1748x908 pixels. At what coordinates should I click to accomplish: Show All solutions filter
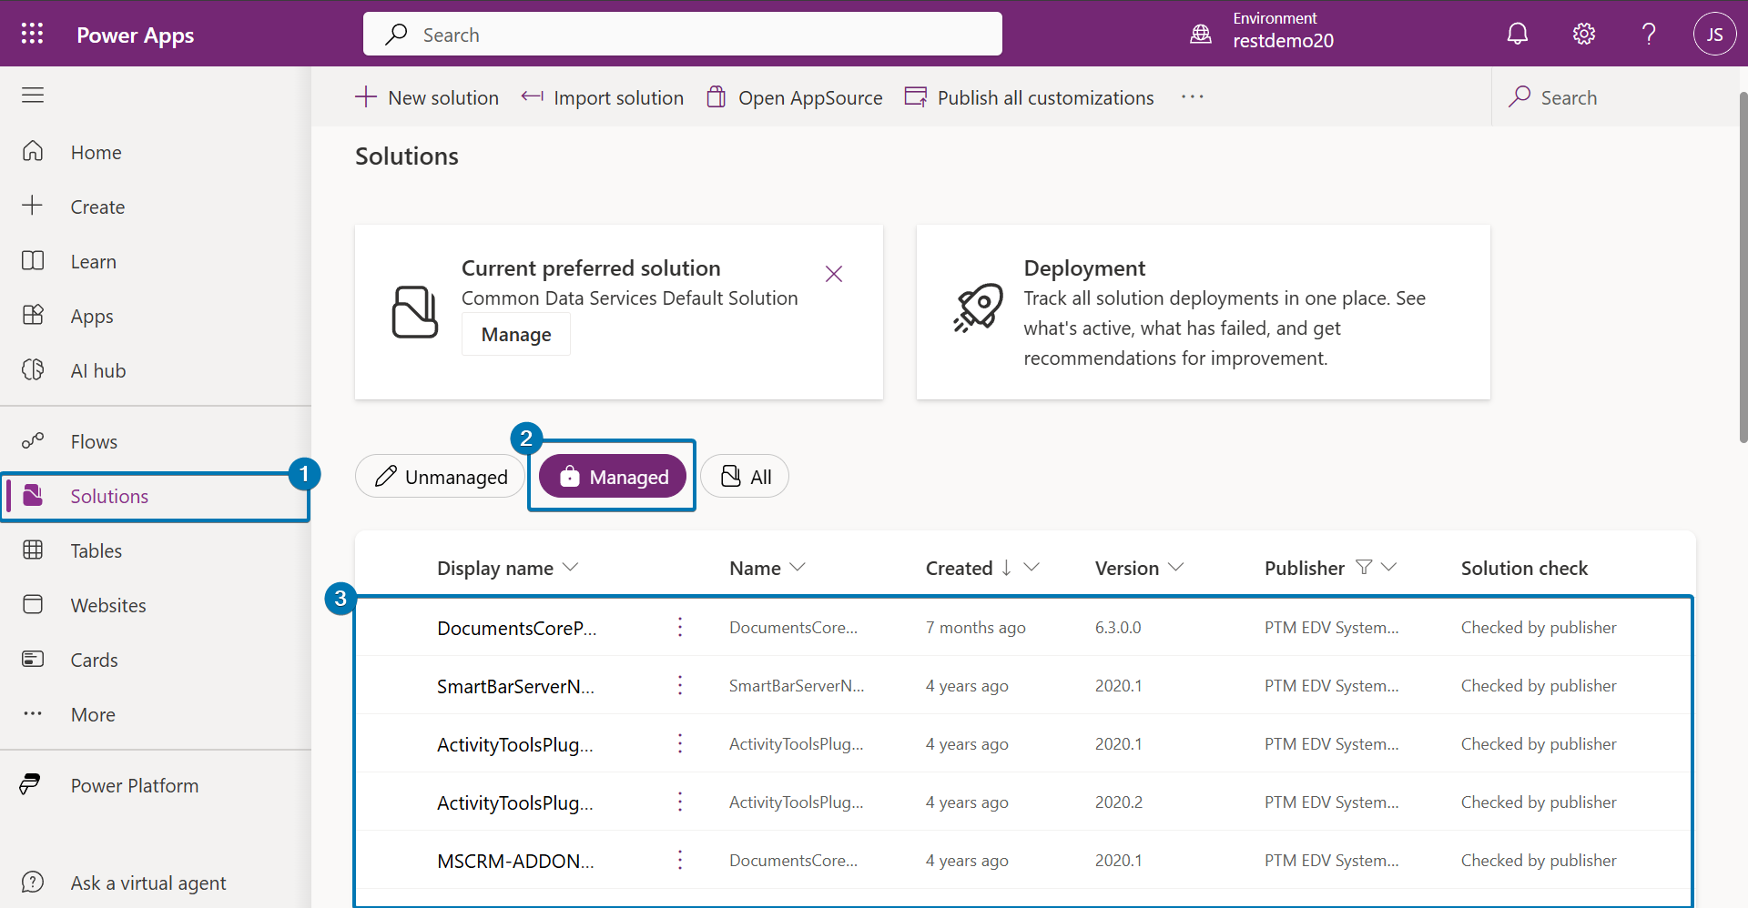[745, 477]
